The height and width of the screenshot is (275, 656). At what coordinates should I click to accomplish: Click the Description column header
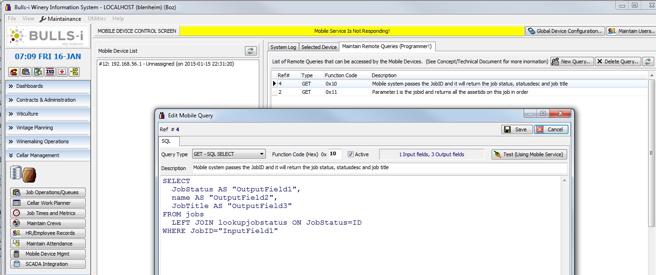(509, 75)
